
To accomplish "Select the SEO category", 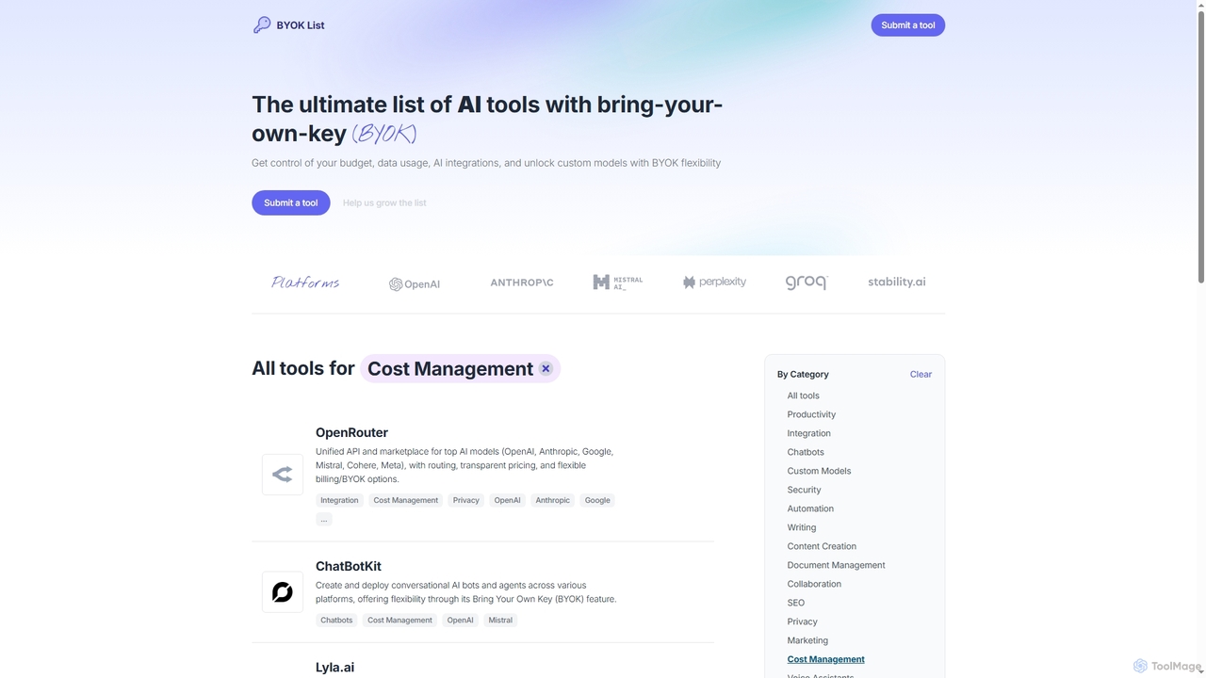I will click(796, 603).
